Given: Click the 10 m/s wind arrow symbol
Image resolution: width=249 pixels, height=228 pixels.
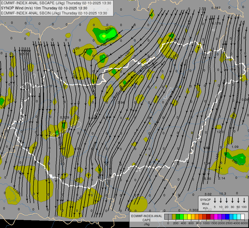Looking at the screenshot, I should pos(221,200).
